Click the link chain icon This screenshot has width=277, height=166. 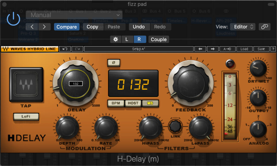point(265,27)
